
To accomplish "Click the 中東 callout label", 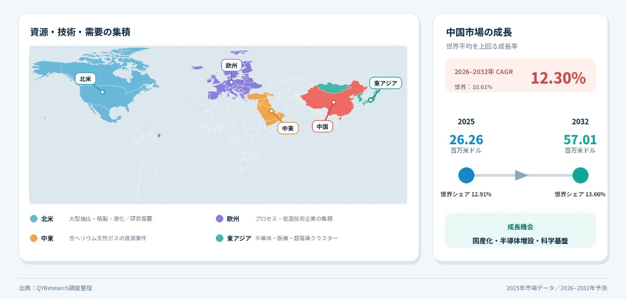I will click(288, 128).
